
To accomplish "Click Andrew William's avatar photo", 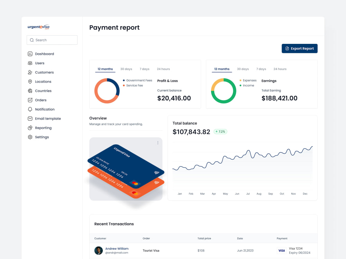I will [x=98, y=251].
